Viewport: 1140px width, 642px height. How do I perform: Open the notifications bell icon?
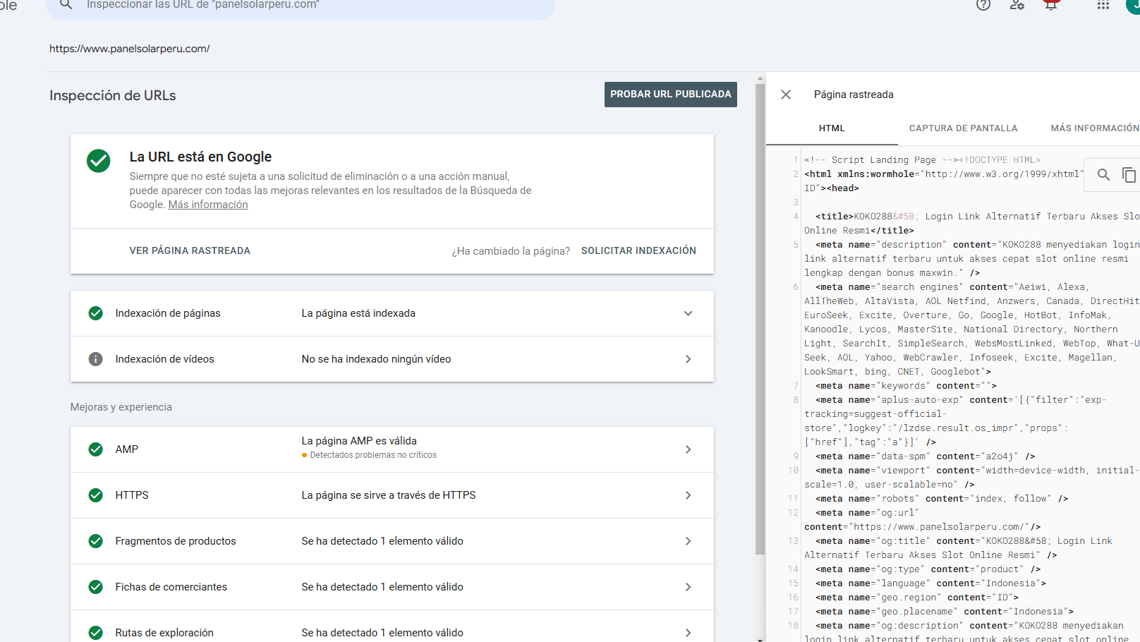(1051, 4)
